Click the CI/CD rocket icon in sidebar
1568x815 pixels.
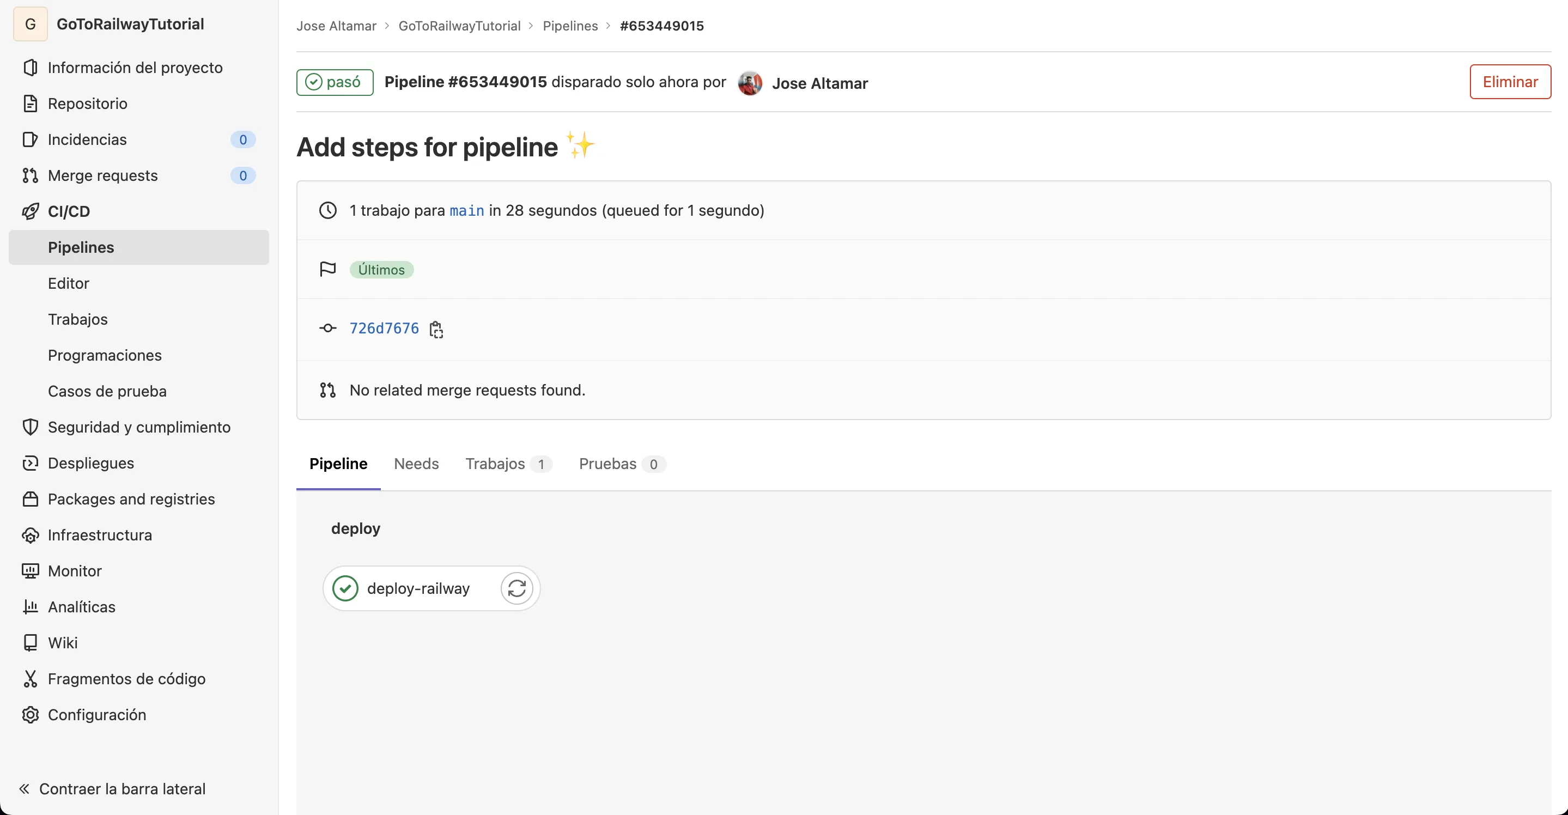click(x=30, y=211)
